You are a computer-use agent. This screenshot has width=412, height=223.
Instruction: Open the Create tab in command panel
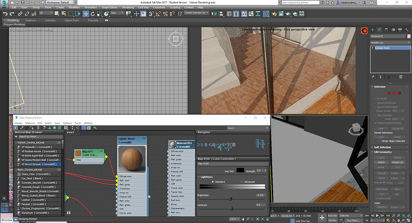(372, 30)
